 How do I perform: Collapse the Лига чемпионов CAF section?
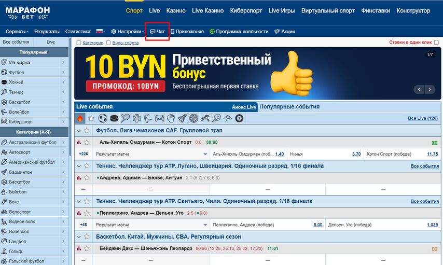(x=79, y=131)
